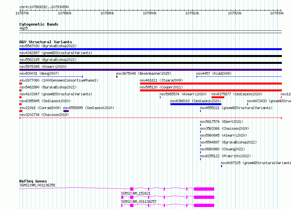This screenshot has height=209, width=291.
Task: Select the purple nsv6558995 variant bar
Action: click(66, 111)
